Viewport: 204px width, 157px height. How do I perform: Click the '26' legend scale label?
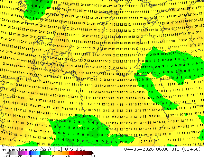68,156
